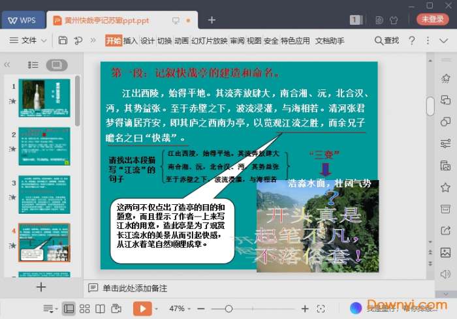Collapse the slide panel with double chevron
457x319 pixels.
click(7, 65)
